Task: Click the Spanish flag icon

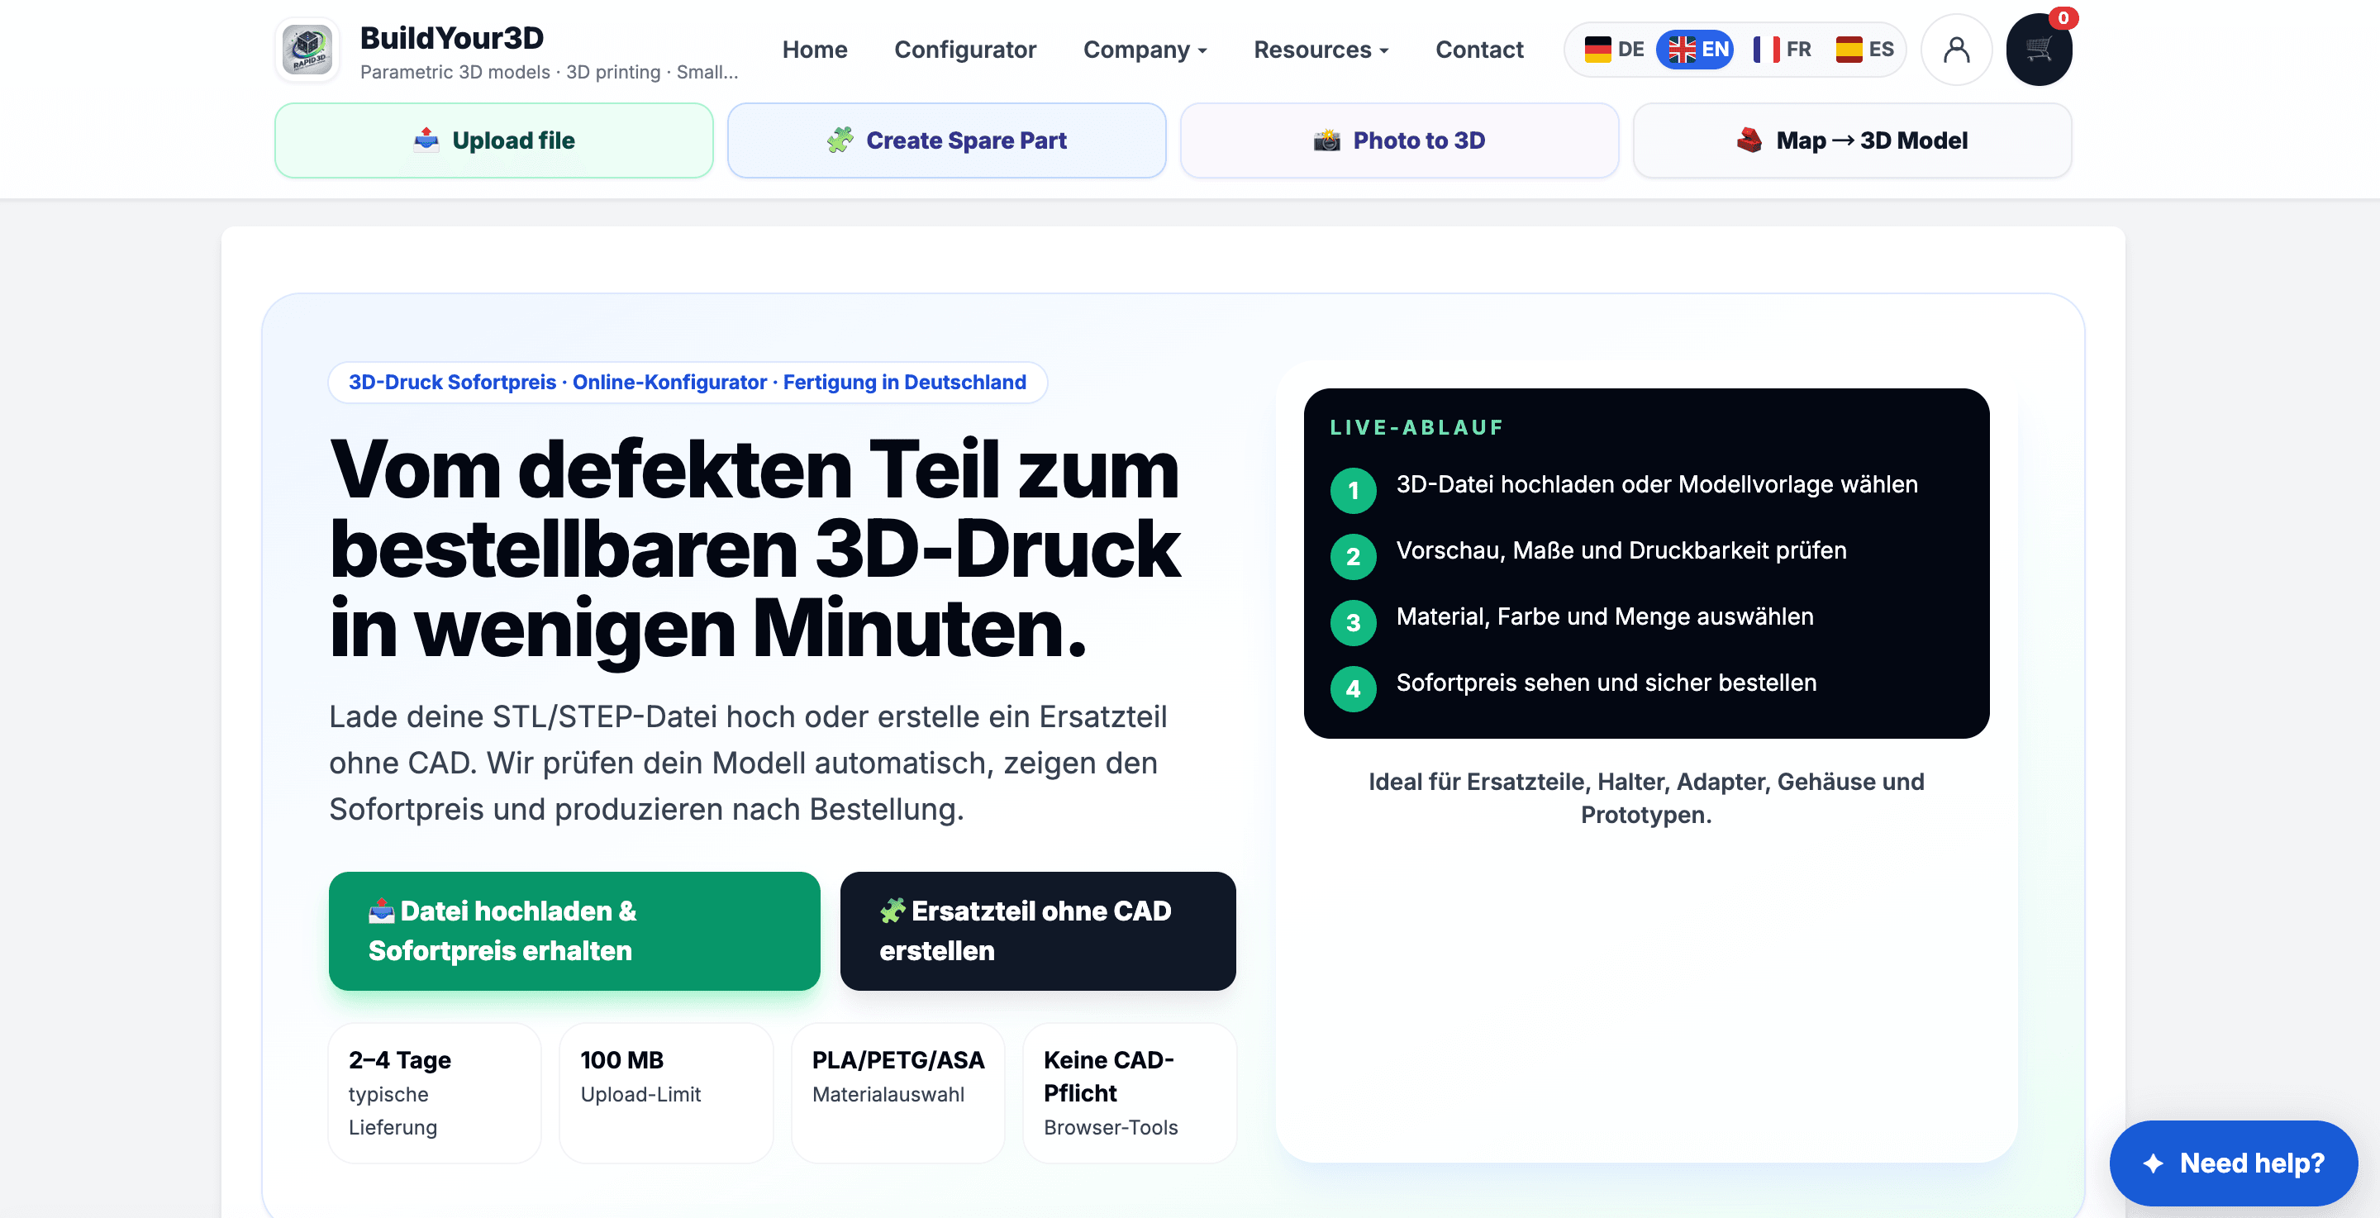Action: click(1848, 49)
